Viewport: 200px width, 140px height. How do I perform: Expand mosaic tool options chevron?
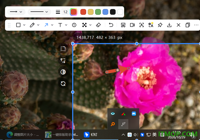pyautogui.click(x=90, y=25)
